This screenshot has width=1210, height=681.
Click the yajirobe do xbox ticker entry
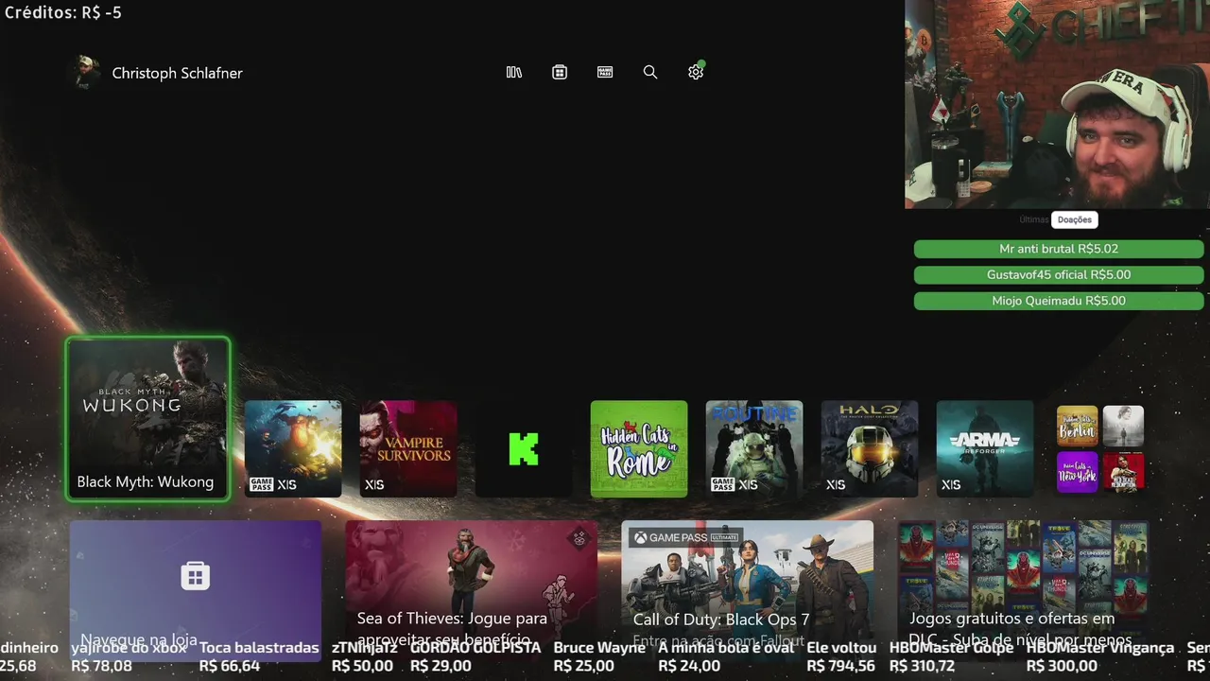coord(130,656)
